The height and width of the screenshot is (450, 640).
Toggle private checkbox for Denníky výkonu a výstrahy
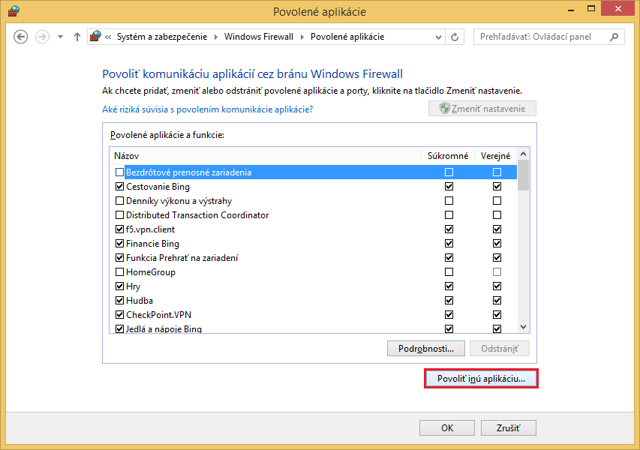pyautogui.click(x=449, y=201)
